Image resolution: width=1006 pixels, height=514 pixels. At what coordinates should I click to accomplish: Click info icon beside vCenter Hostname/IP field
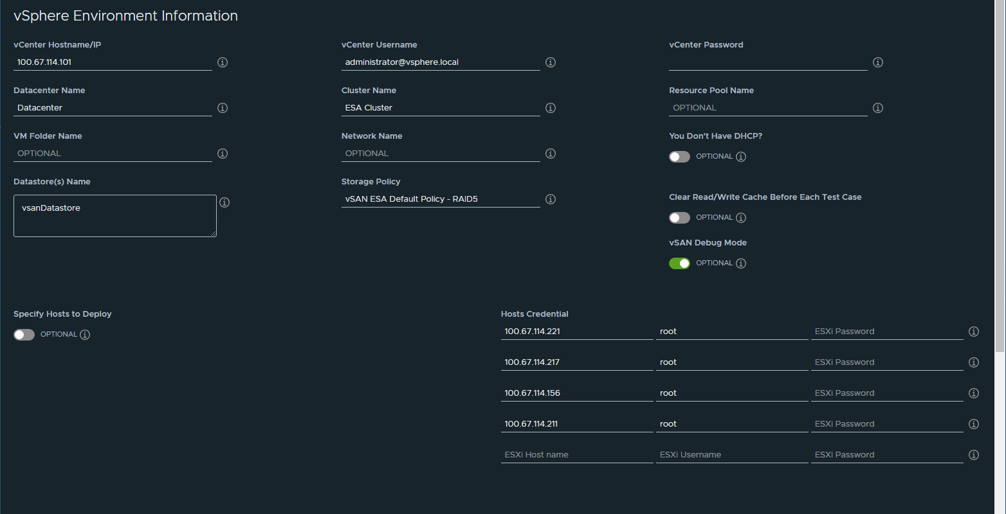pos(223,62)
